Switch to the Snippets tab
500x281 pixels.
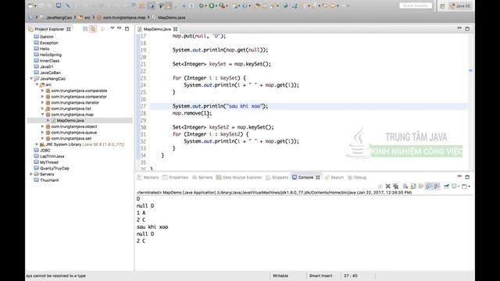pos(277,177)
